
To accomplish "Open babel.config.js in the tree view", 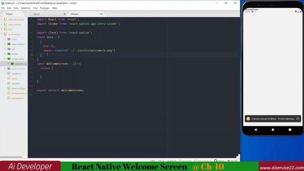I will [x=19, y=88].
